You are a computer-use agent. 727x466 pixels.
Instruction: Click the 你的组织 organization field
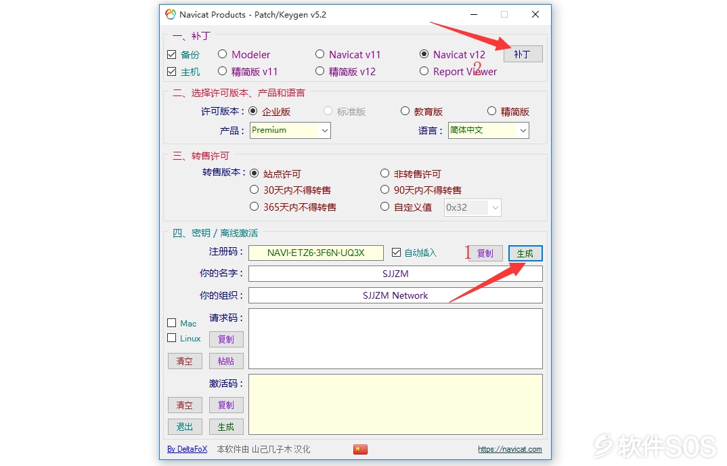point(395,296)
